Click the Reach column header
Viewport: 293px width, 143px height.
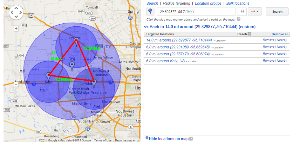pyautogui.click(x=242, y=34)
